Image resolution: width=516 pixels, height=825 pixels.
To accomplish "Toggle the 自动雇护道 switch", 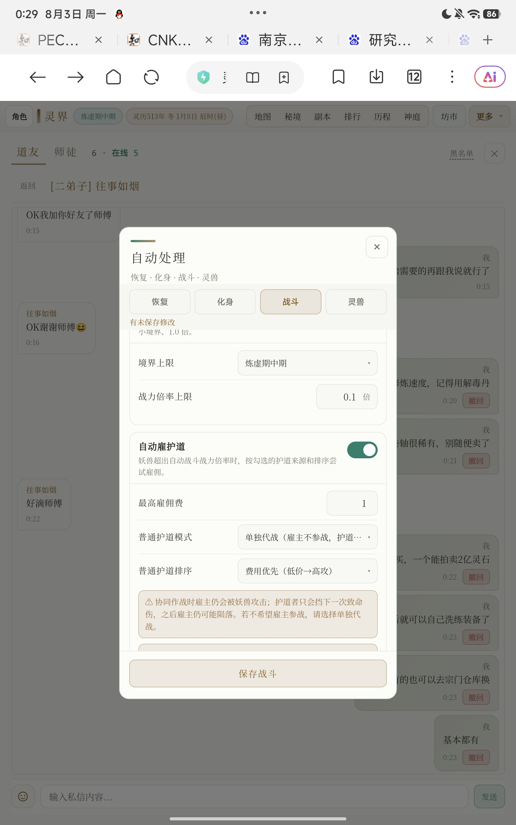I will click(x=362, y=450).
